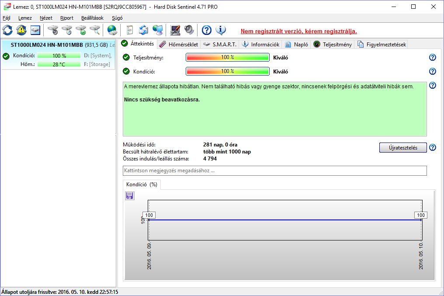
Task: Maximize the Hard Disk Sentinel window
Action: point(413,7)
